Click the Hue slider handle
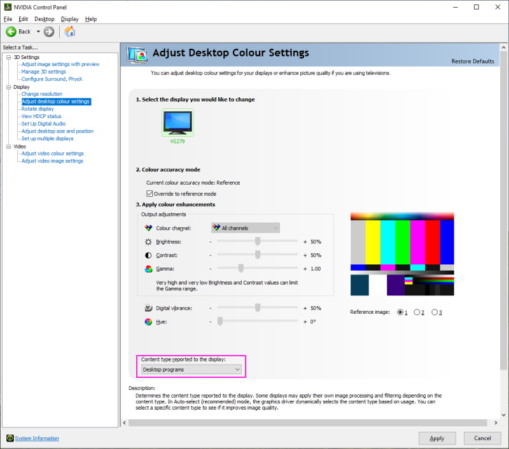Image resolution: width=509 pixels, height=449 pixels. tap(220, 321)
